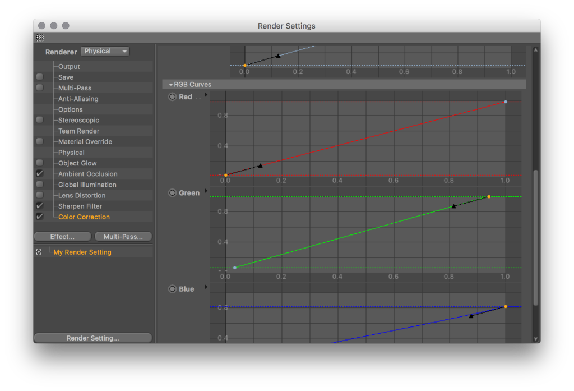Select the Red curve radio button
Viewport: 574px width, 391px height.
[x=173, y=96]
